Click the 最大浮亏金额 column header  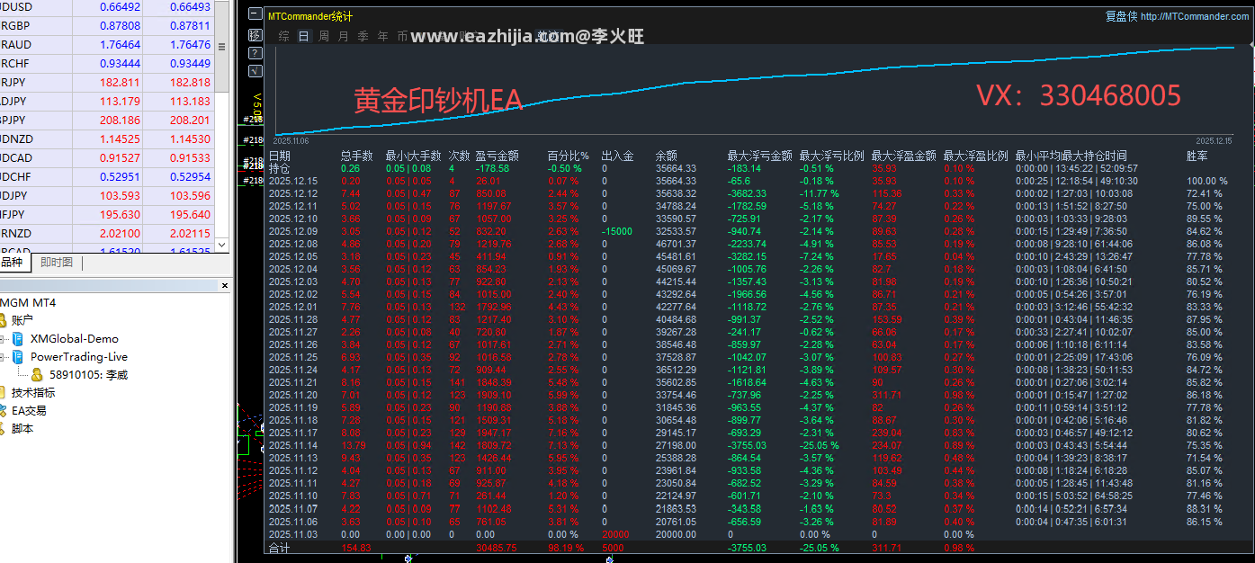click(760, 156)
